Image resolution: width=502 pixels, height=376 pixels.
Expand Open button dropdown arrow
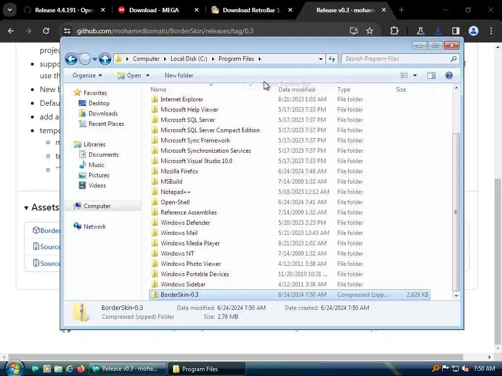[148, 75]
